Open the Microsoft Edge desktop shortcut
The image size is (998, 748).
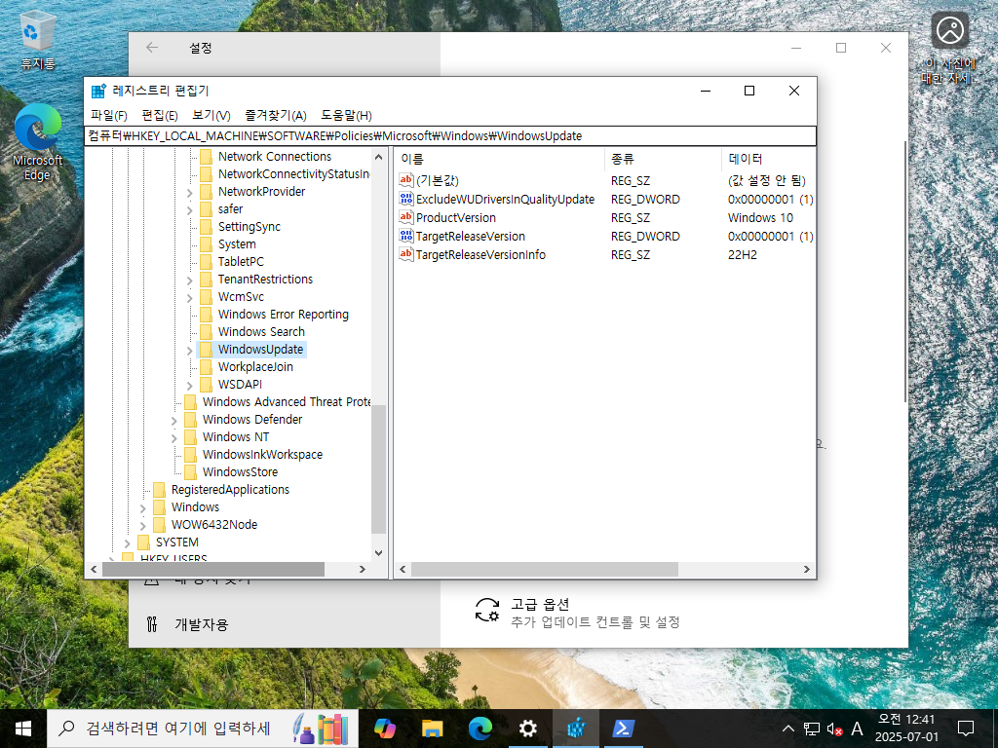[38, 142]
